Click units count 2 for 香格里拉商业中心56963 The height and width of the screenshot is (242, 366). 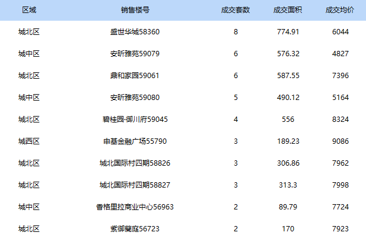(x=235, y=207)
